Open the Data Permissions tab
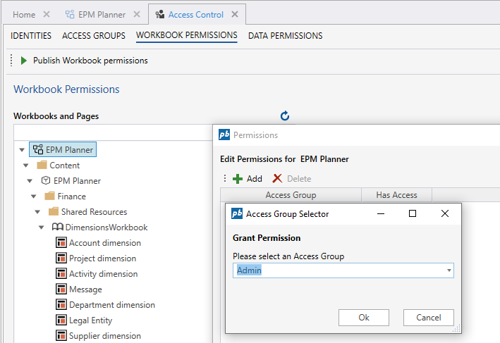 [285, 36]
